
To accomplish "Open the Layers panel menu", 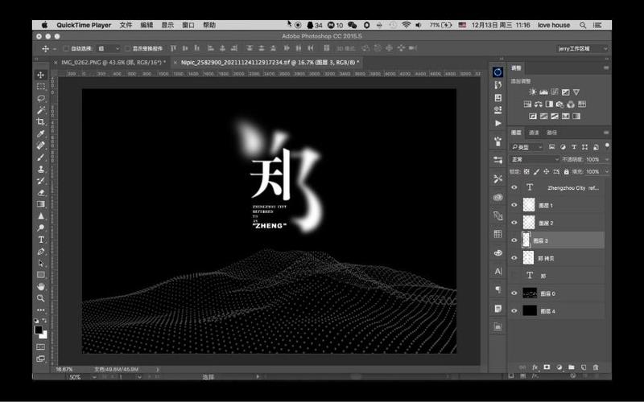I will click(606, 133).
